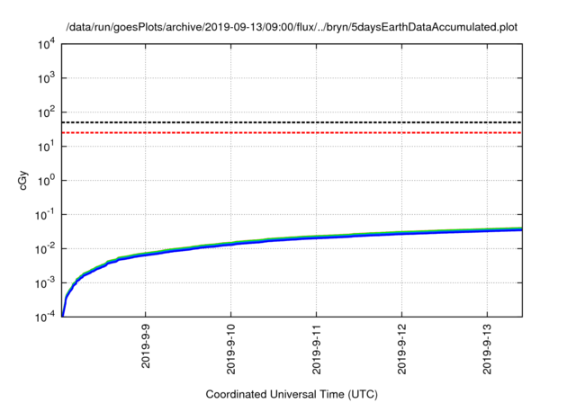Click the 10^0 y-axis label
Viewport: 576px width, 403px height.
click(x=46, y=181)
